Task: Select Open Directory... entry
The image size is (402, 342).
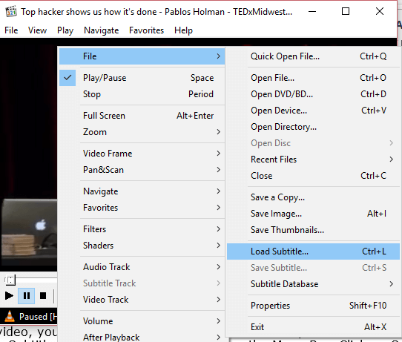Action: coord(313,127)
